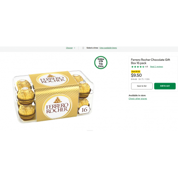Viewport: 178px width, 178px height.
Task: Click the Save to list button
Action: coord(142,86)
